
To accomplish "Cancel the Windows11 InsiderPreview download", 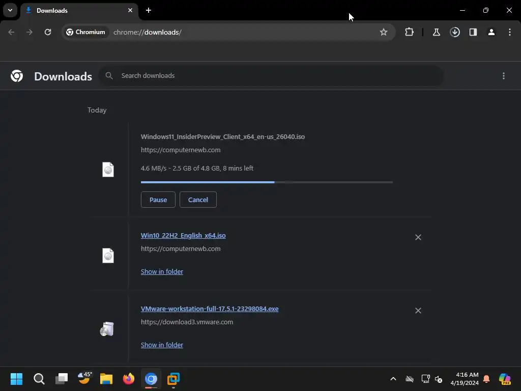I will pyautogui.click(x=198, y=200).
